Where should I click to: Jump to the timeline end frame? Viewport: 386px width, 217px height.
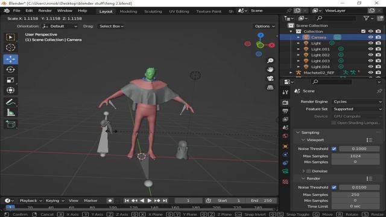[165, 201]
